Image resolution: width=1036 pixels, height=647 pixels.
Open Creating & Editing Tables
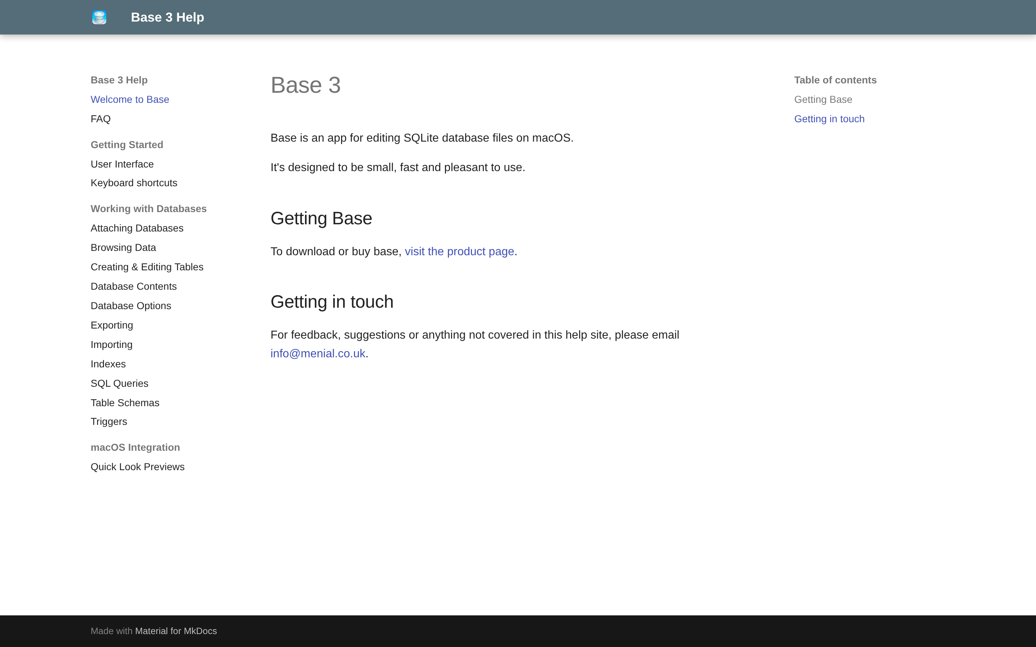[147, 267]
